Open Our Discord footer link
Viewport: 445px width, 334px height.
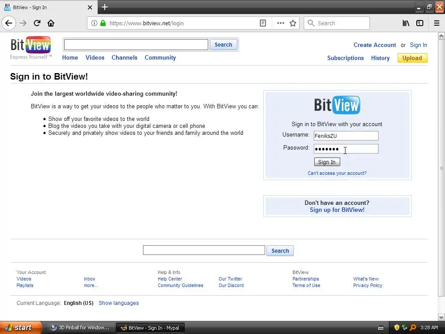[x=231, y=285]
